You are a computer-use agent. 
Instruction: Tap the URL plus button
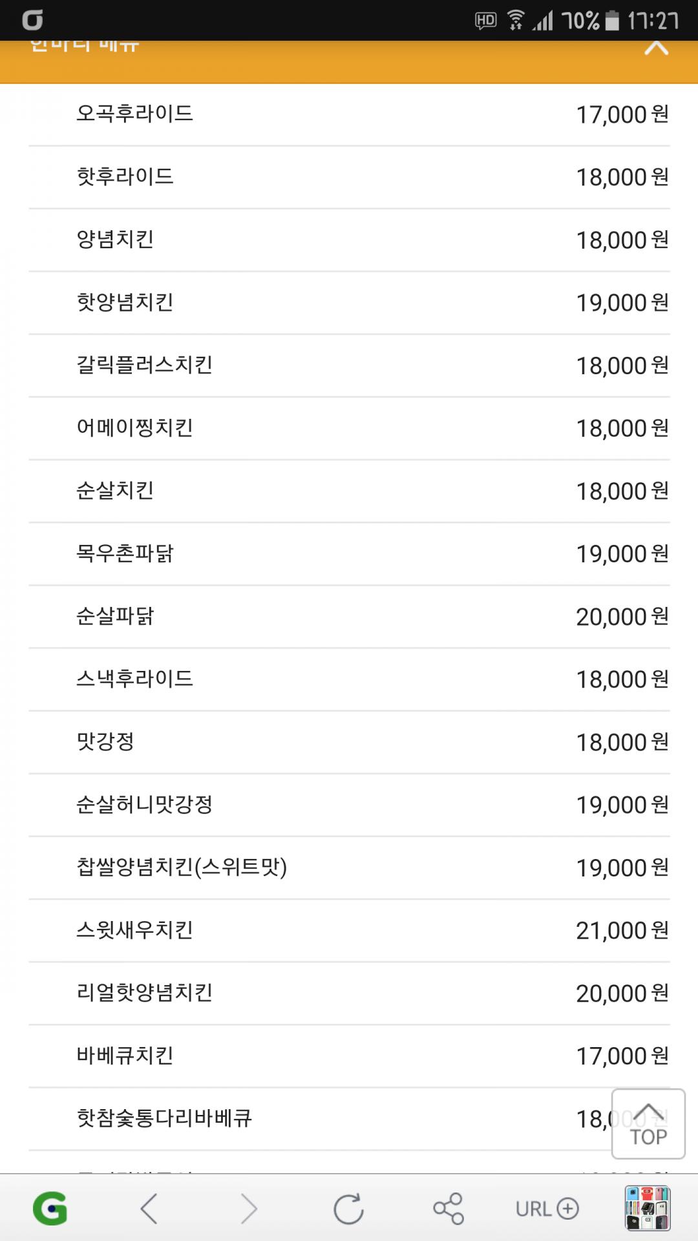[547, 1208]
